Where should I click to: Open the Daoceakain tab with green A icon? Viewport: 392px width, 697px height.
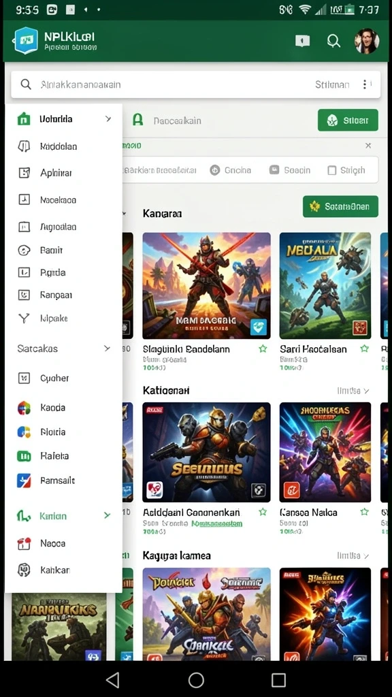pos(167,120)
